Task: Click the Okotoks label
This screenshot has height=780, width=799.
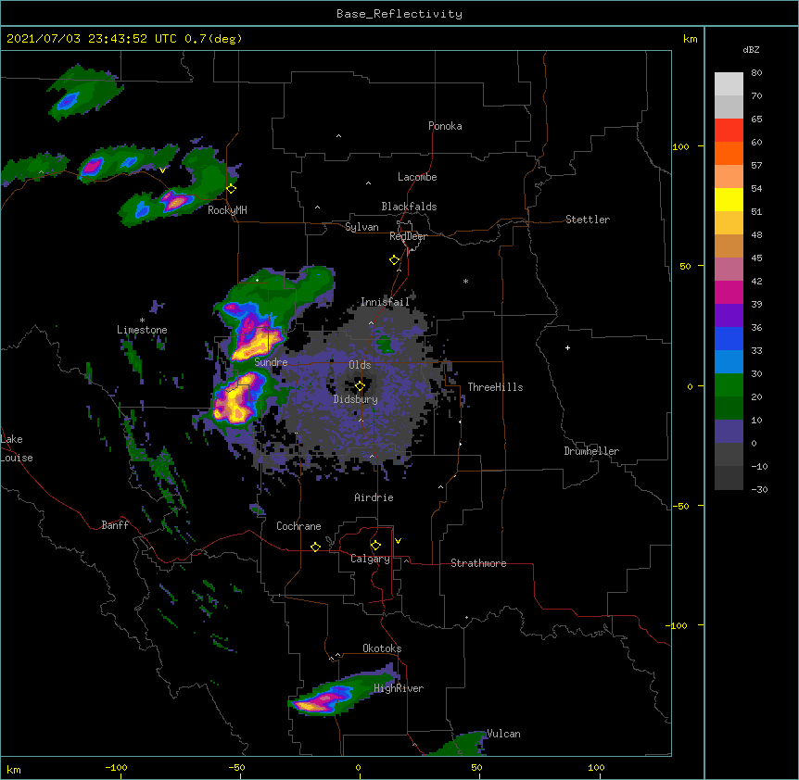Action: tap(382, 648)
